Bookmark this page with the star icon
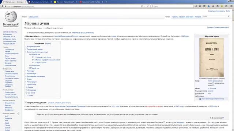 [x=196, y=6]
